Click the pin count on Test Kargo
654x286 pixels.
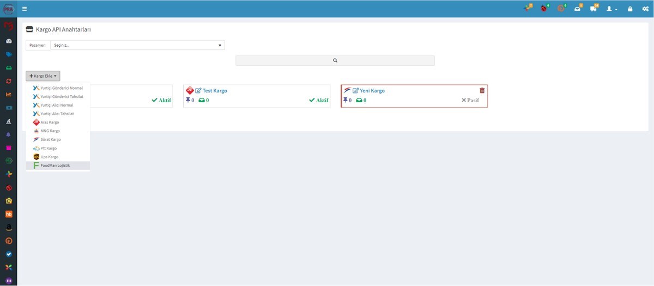point(190,100)
